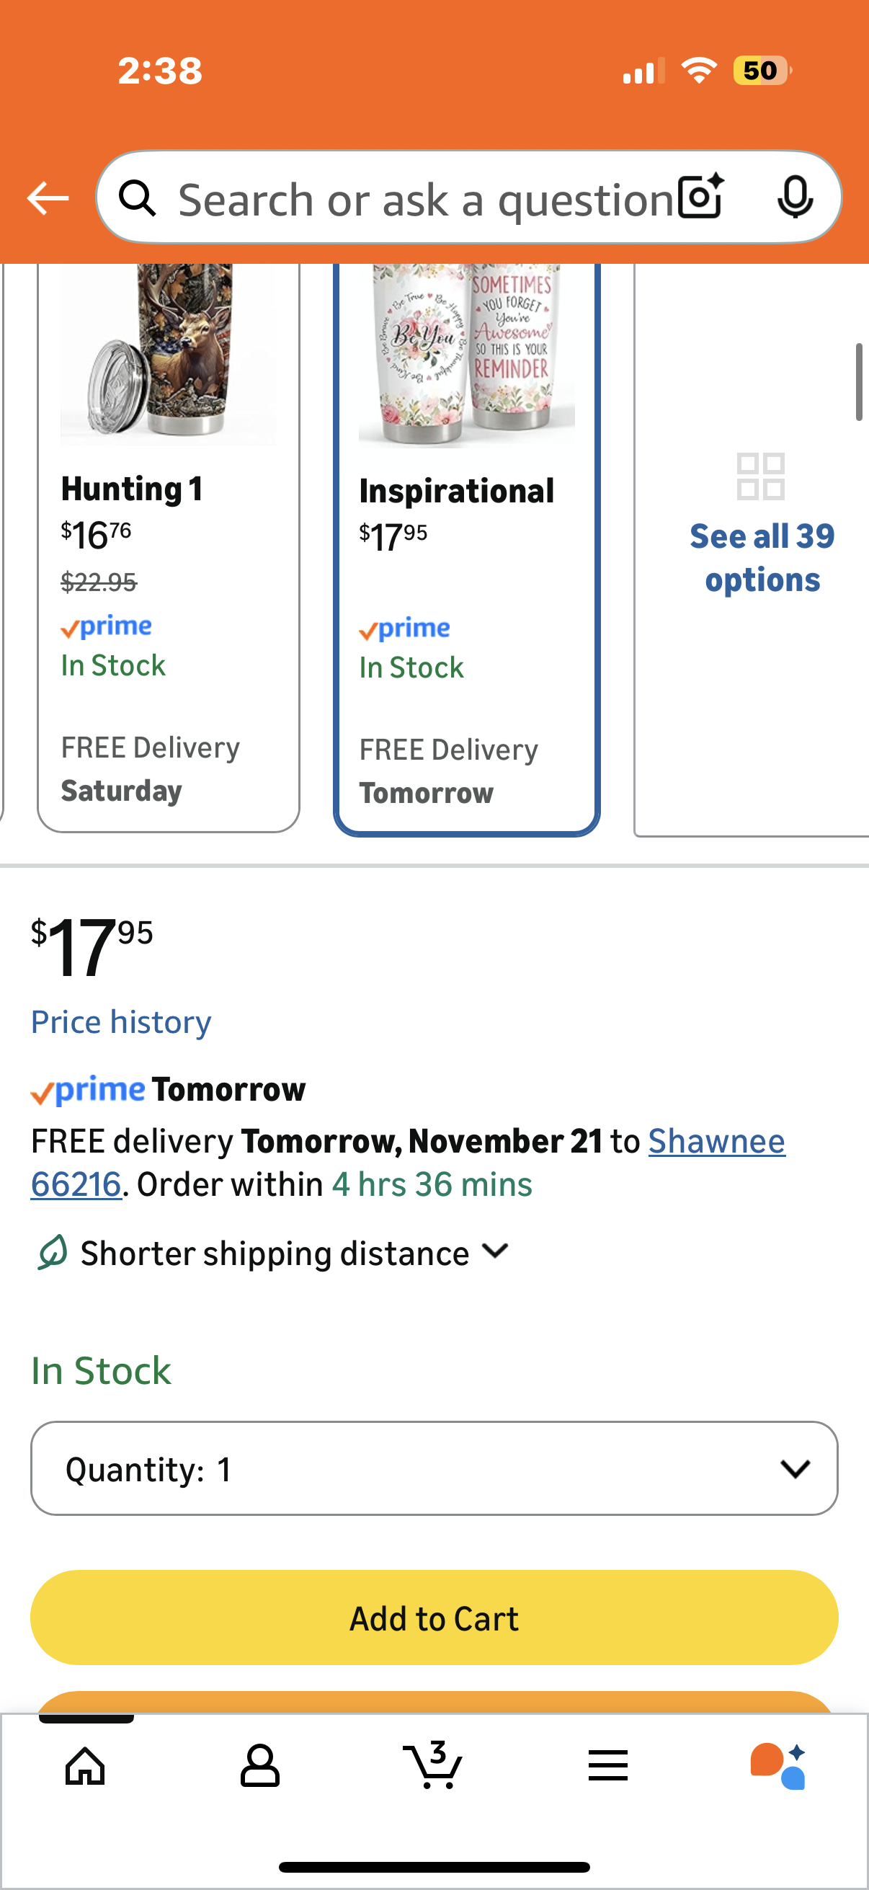Tap the back arrow icon
Image resolution: width=869 pixels, height=1890 pixels.
48,198
